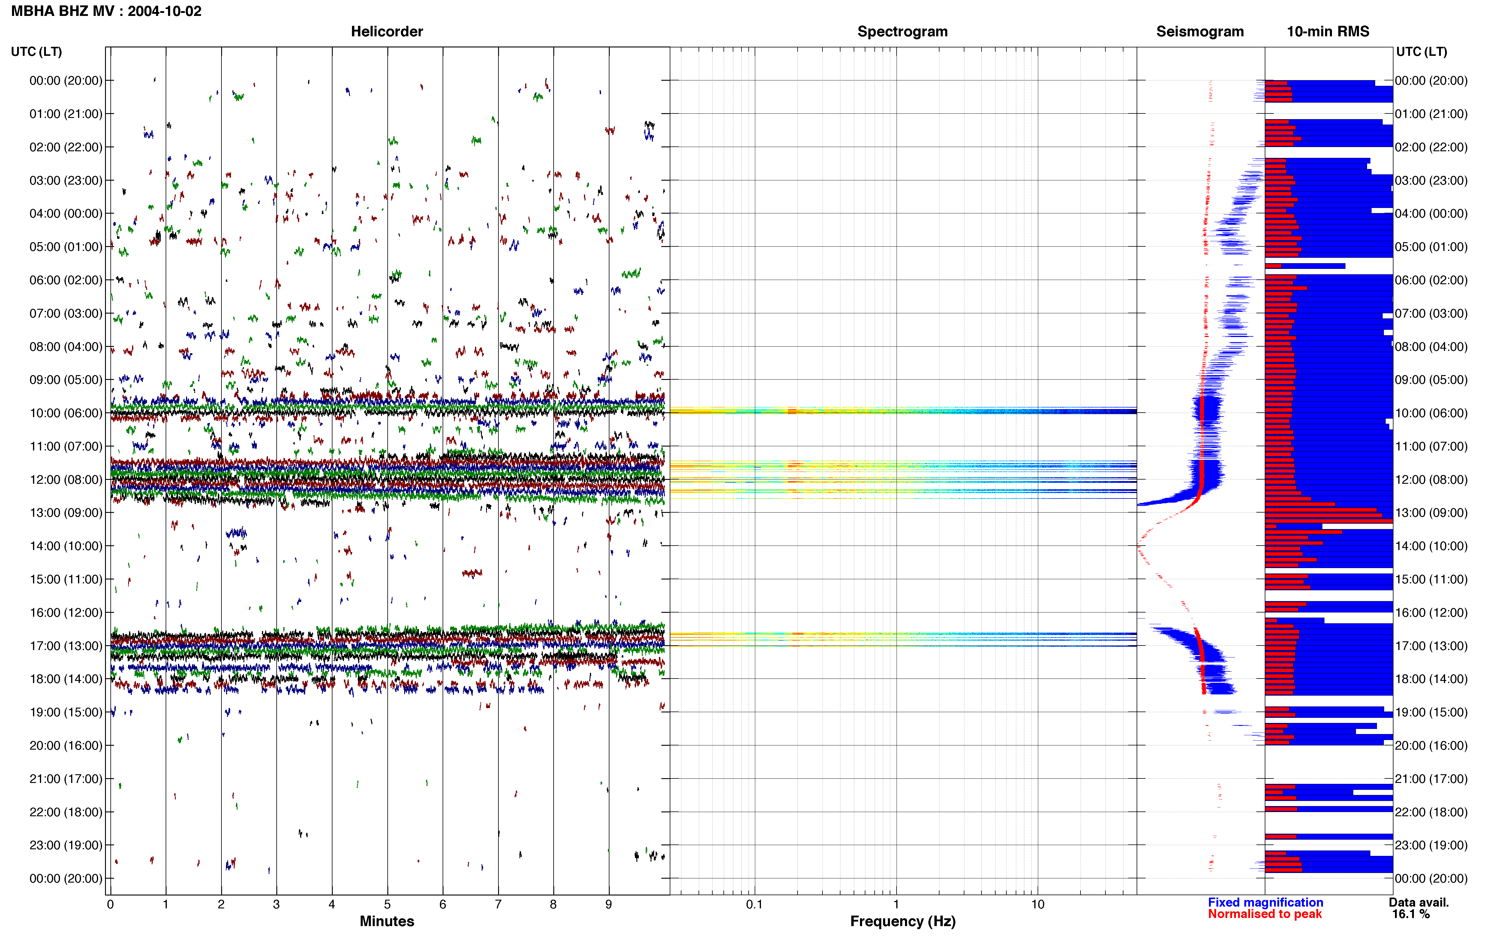
Task: Click right time label '16:00 (12:00)'
Action: 1431,612
